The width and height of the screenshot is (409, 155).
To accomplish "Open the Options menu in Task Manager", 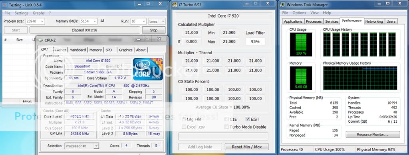I will (299, 13).
